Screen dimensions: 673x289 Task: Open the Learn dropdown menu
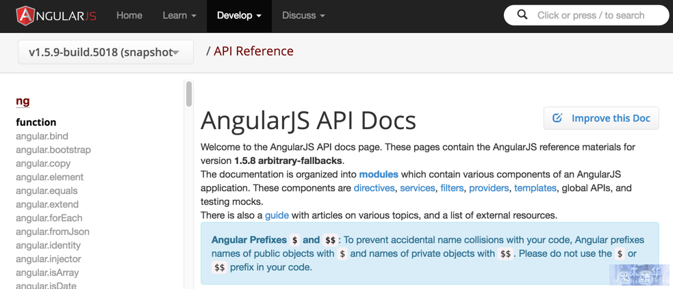(179, 16)
